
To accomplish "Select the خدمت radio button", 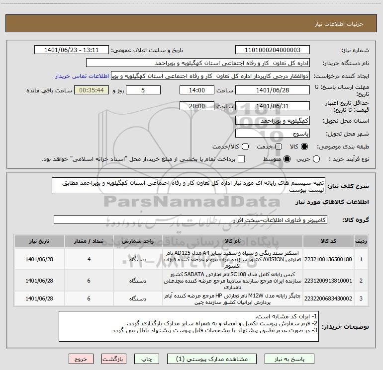I will pos(279,147).
